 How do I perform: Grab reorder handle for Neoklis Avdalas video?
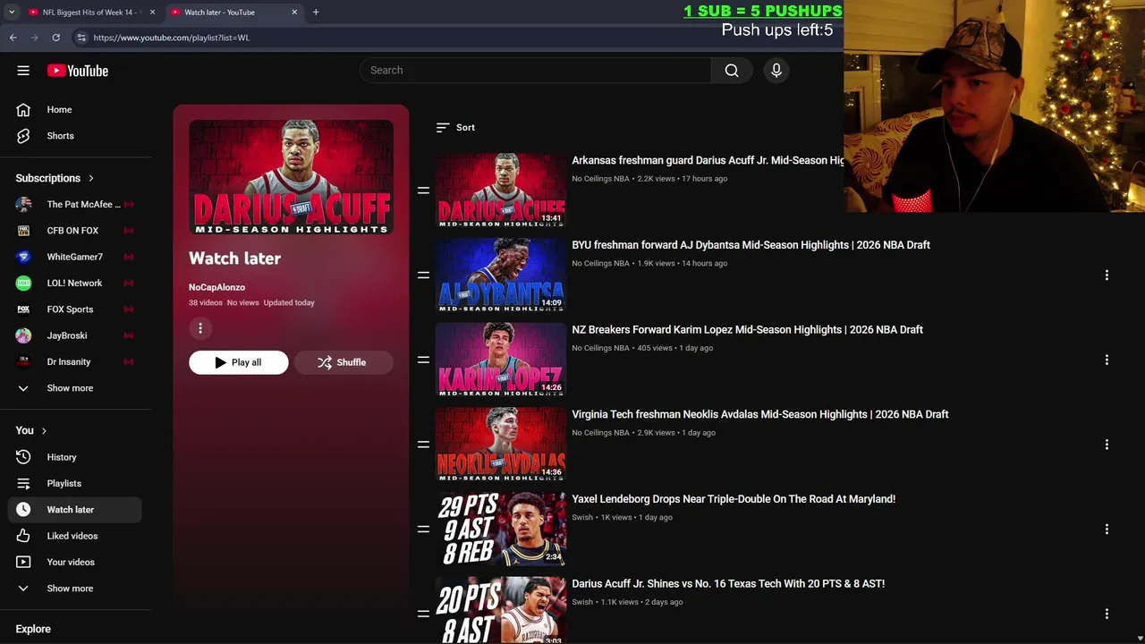423,445
